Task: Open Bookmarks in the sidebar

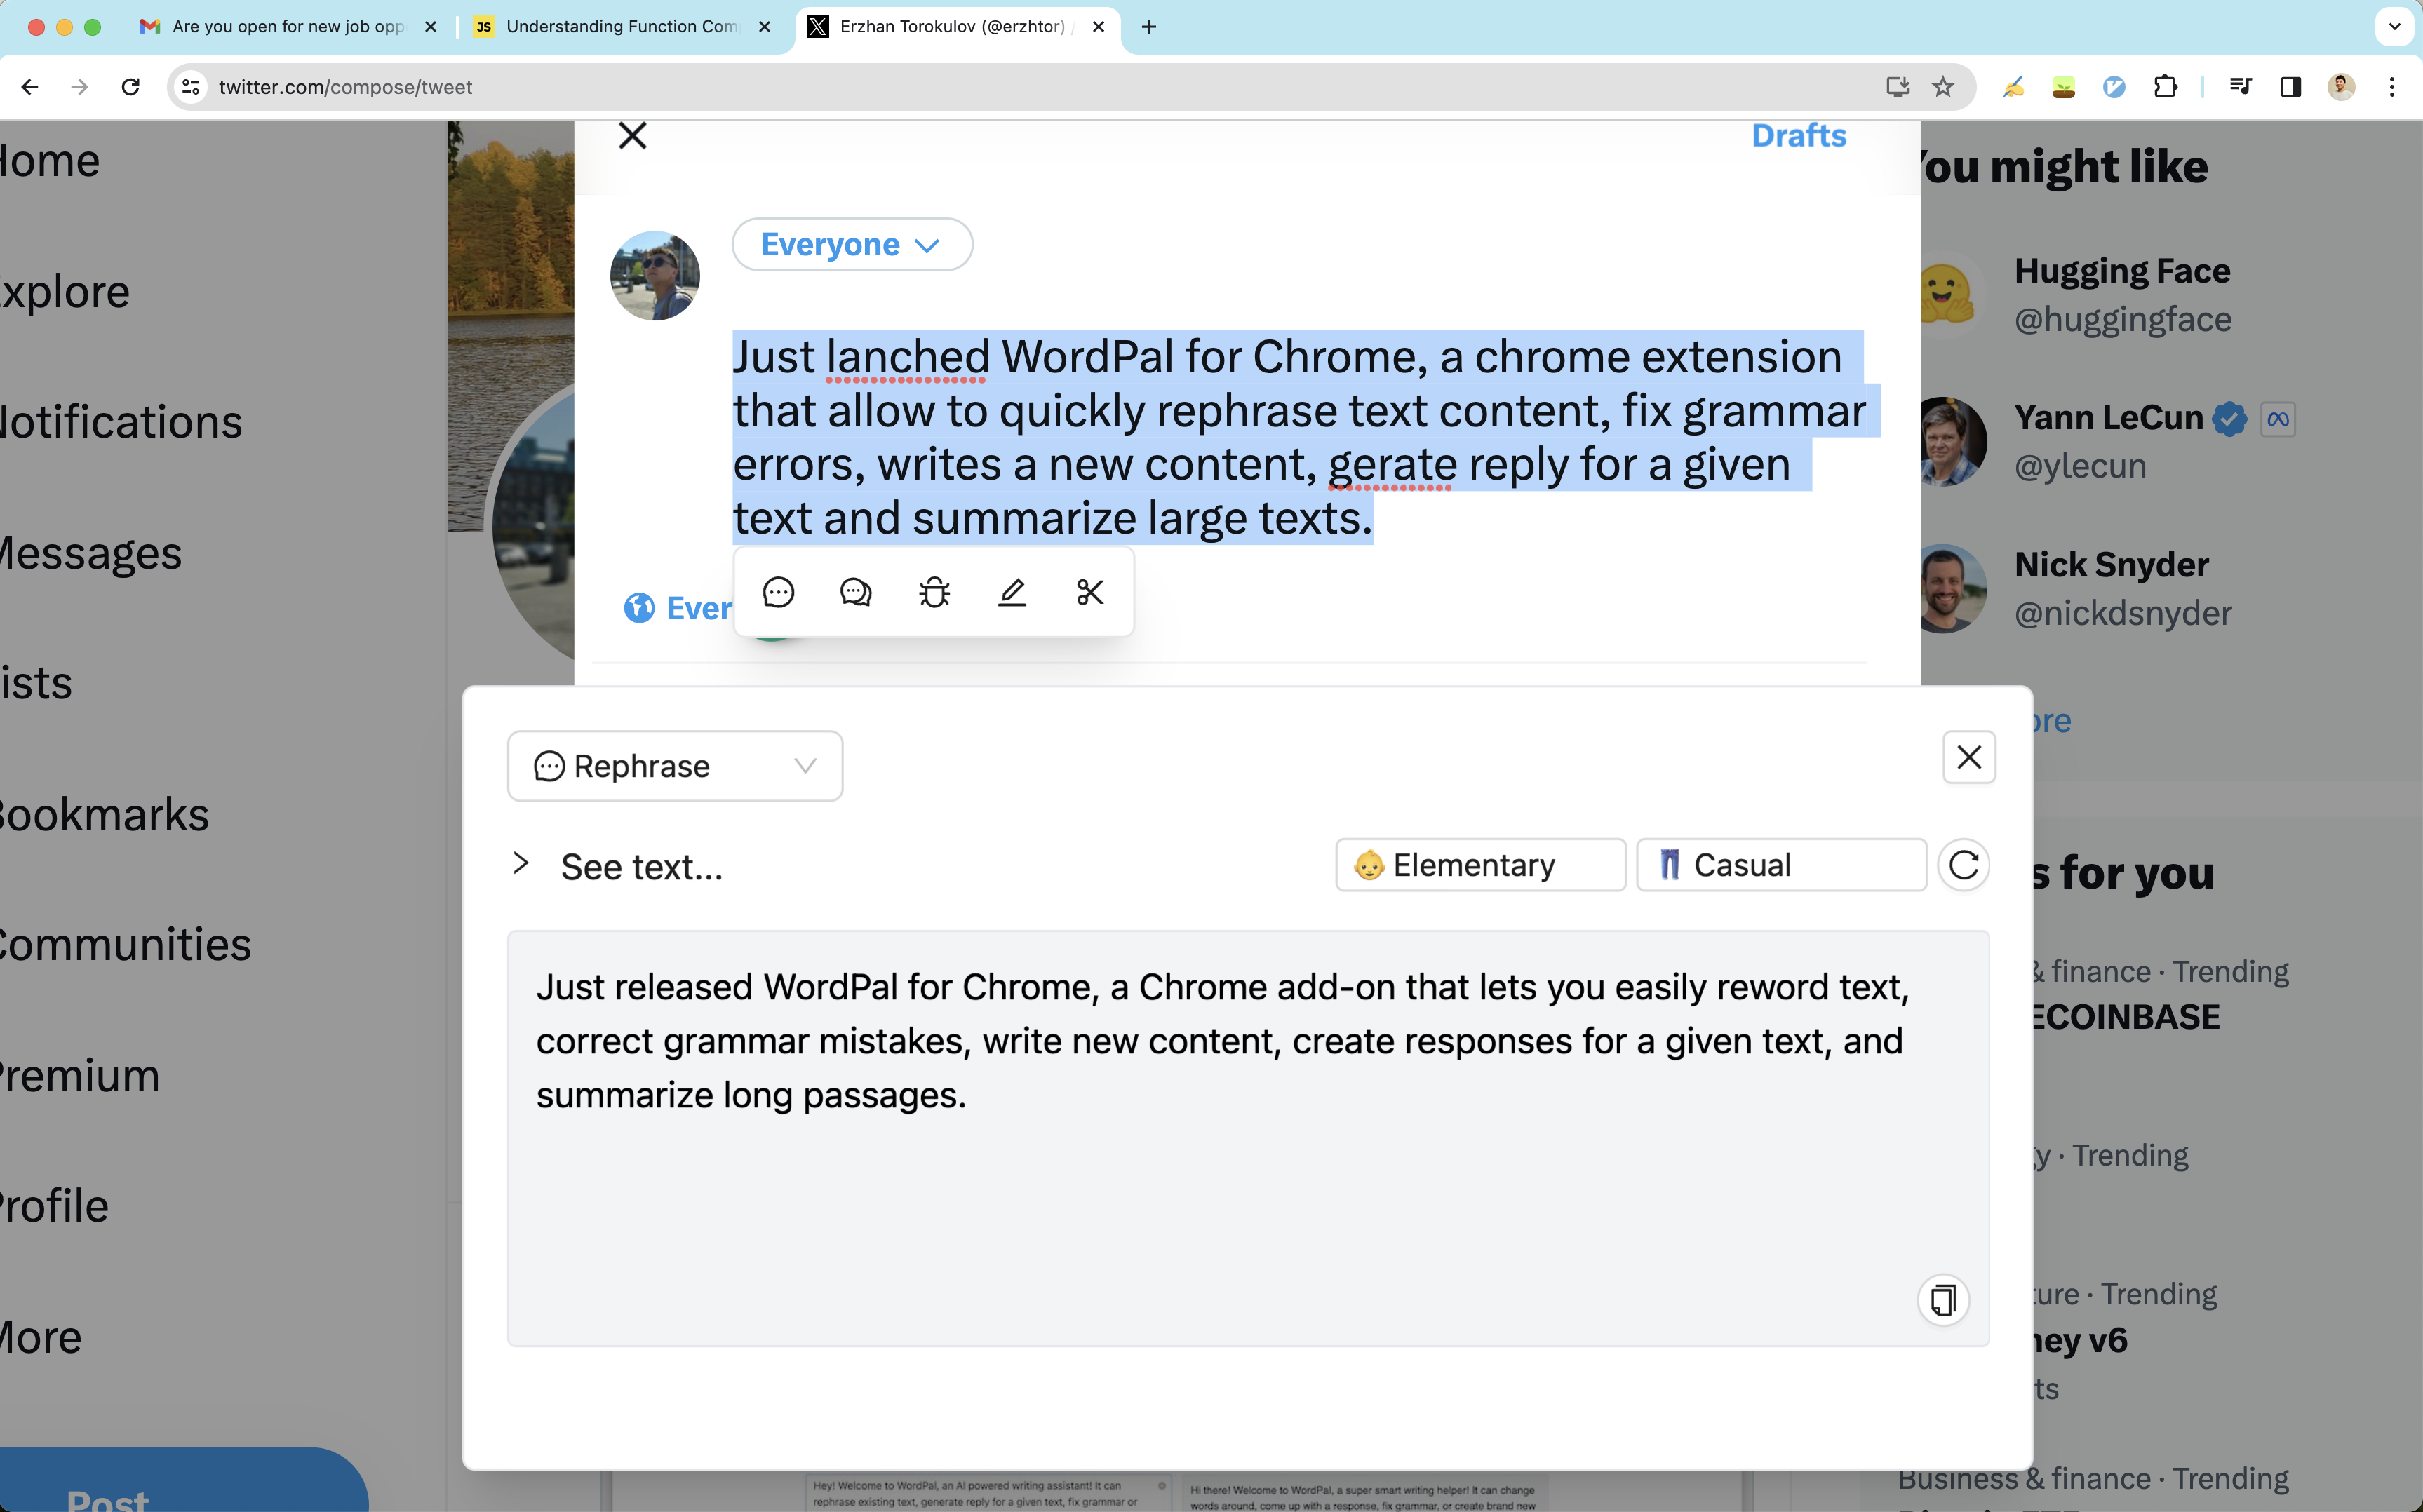Action: tap(105, 815)
